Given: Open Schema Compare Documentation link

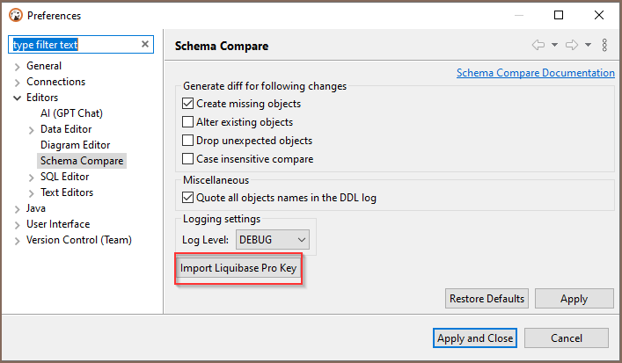Looking at the screenshot, I should [535, 73].
